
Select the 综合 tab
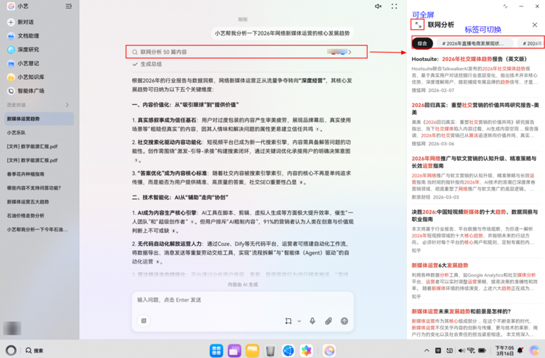point(422,43)
